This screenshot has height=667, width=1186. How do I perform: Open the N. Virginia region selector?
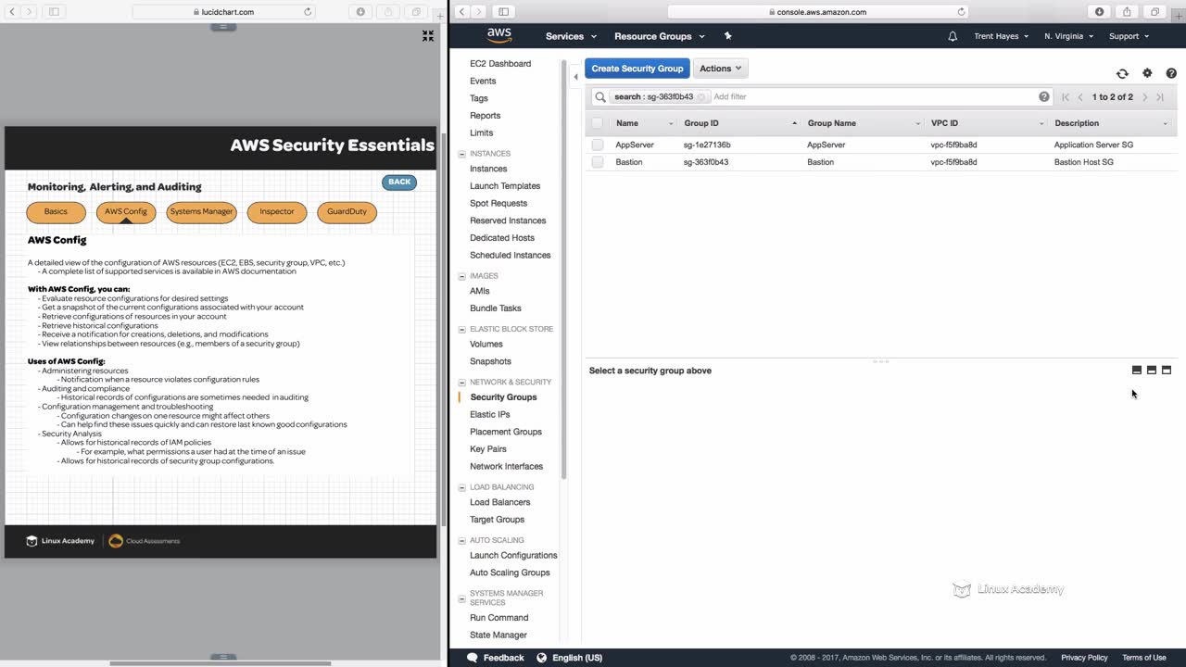click(x=1068, y=36)
